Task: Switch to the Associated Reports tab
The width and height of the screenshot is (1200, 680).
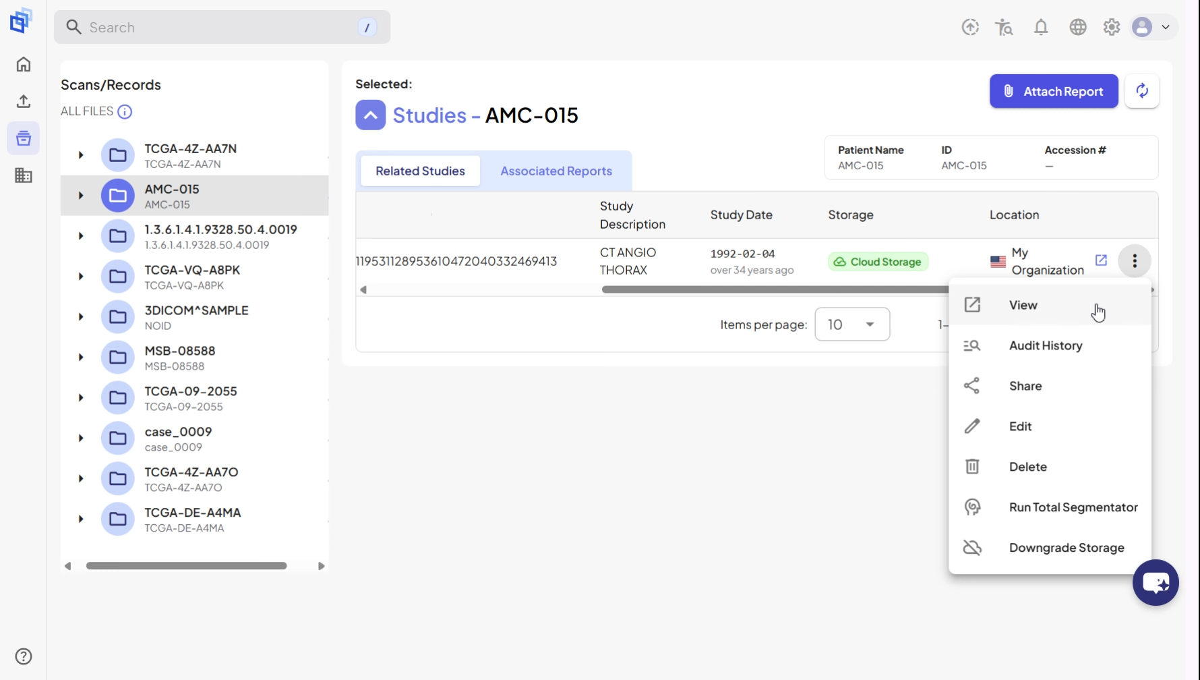Action: 556,171
